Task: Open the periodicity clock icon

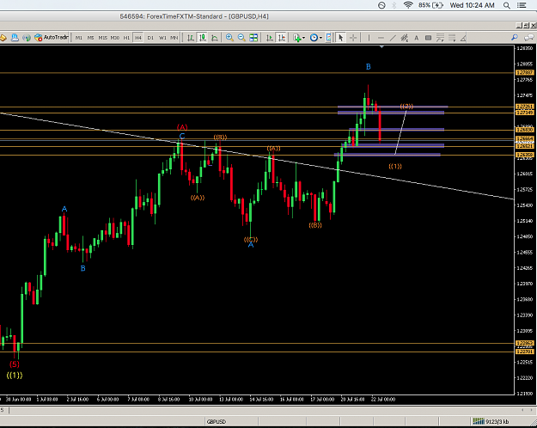Action: point(314,38)
